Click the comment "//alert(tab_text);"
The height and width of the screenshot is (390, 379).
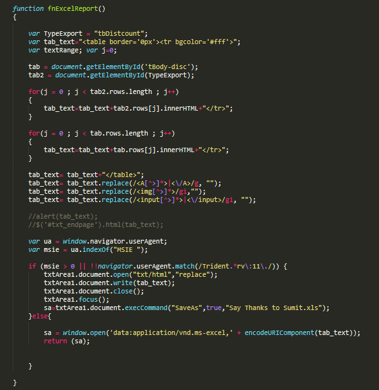[x=63, y=216]
